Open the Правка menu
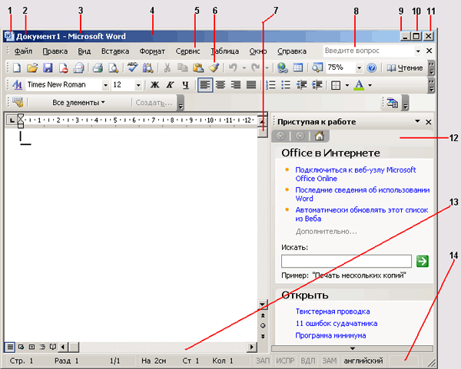This screenshot has height=369, width=461. pos(55,51)
